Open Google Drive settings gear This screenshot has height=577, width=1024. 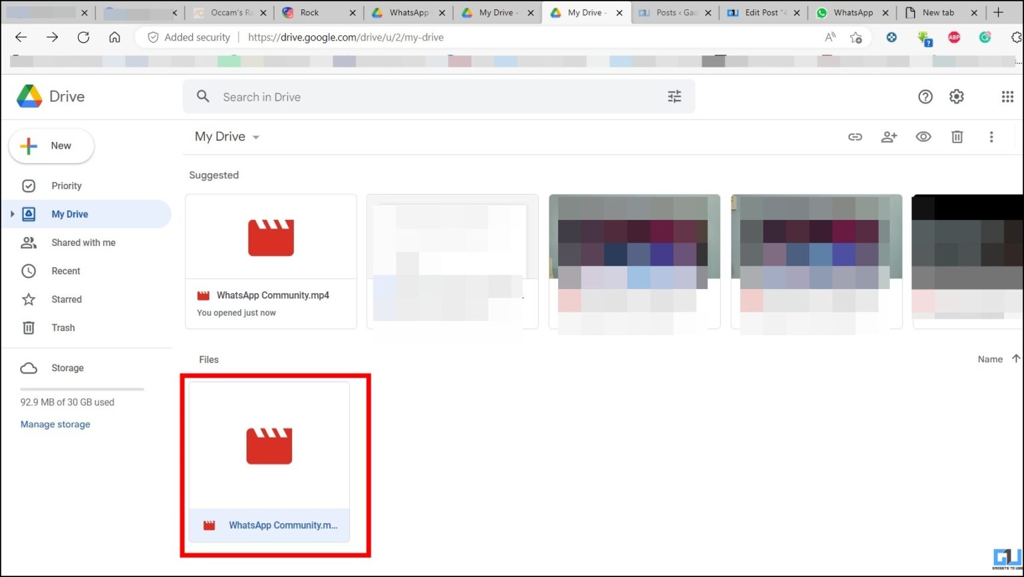[957, 97]
